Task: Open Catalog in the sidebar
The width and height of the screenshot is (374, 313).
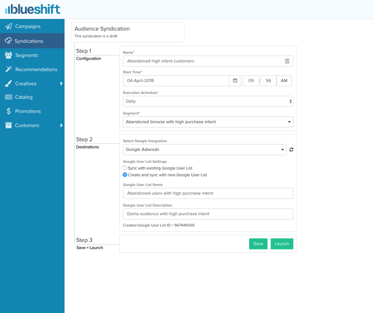Action: coord(32,97)
